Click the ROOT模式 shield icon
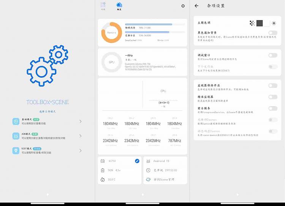Viewport: 285px width, 206px height. 16,150
